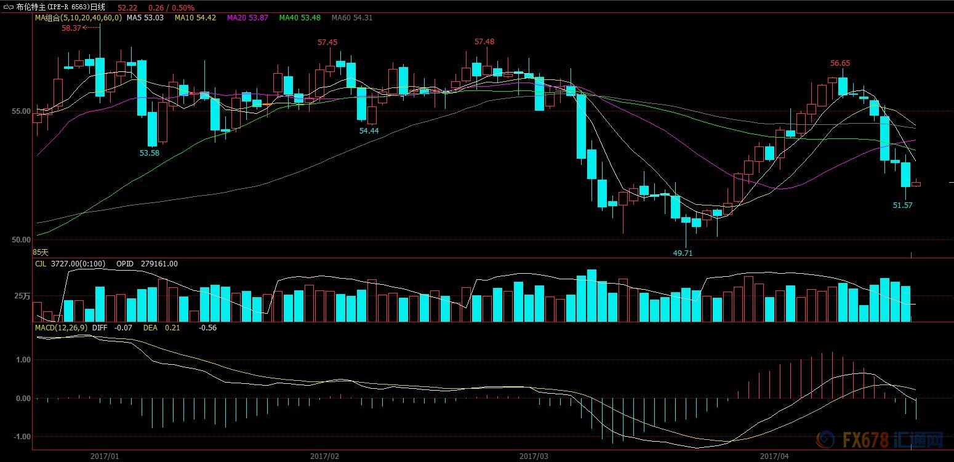Click the MACD histogram value -0.56
Viewport: 954px width, 462px height.
[207, 328]
